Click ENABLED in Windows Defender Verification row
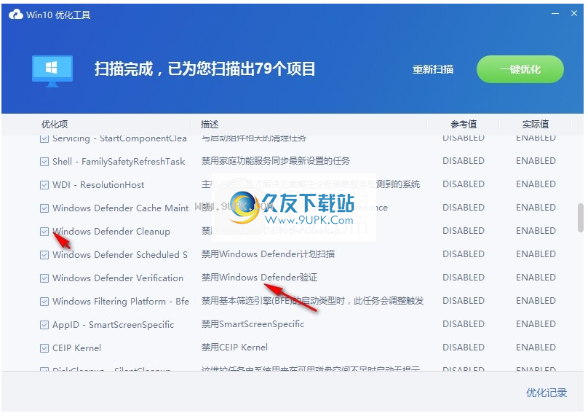Screen dimensions: 588x416 tap(536, 278)
